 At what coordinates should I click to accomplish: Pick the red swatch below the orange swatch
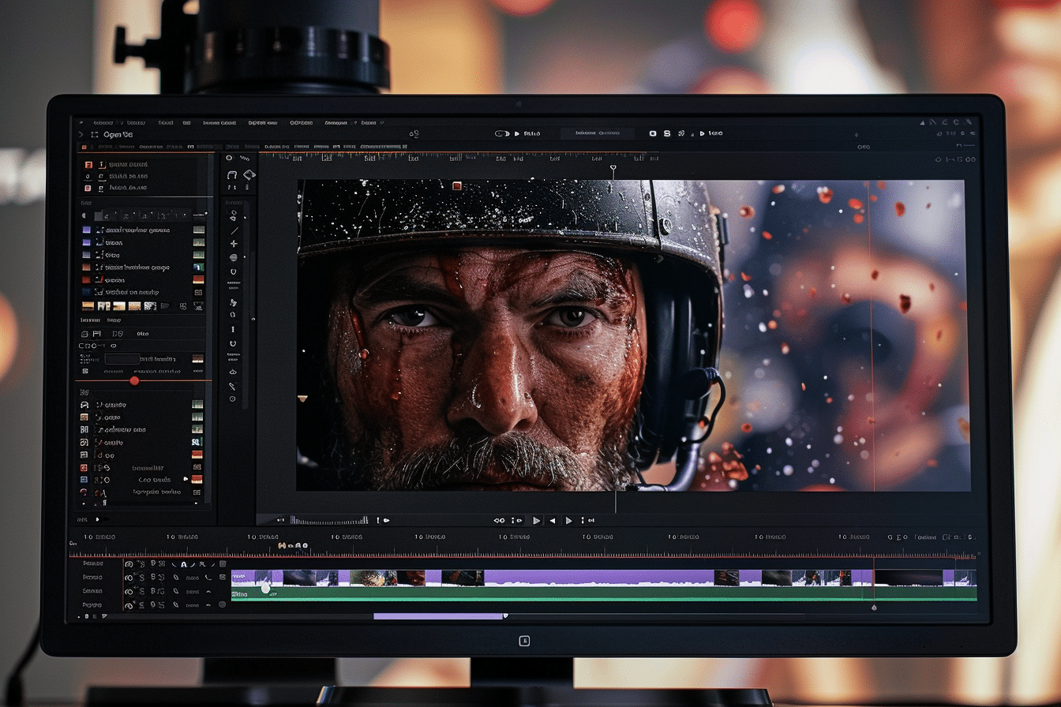click(86, 279)
